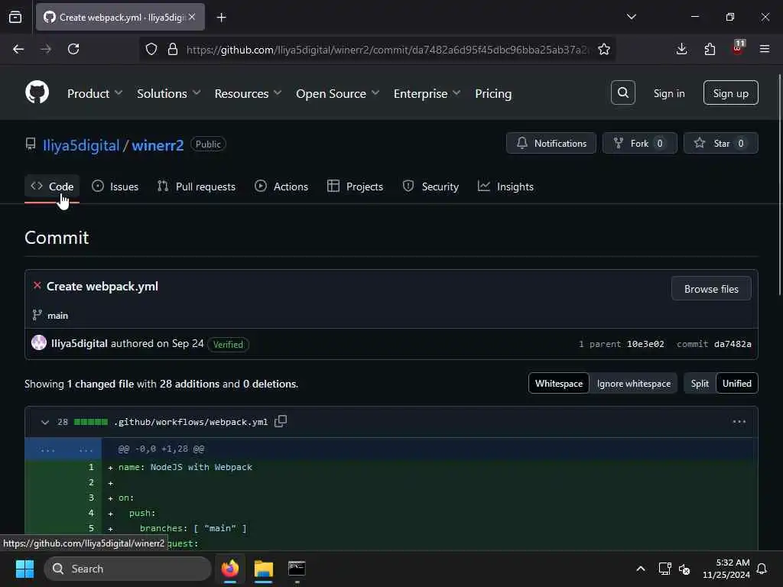Image resolution: width=783 pixels, height=587 pixels.
Task: Click the Pricing link
Action: tap(493, 93)
